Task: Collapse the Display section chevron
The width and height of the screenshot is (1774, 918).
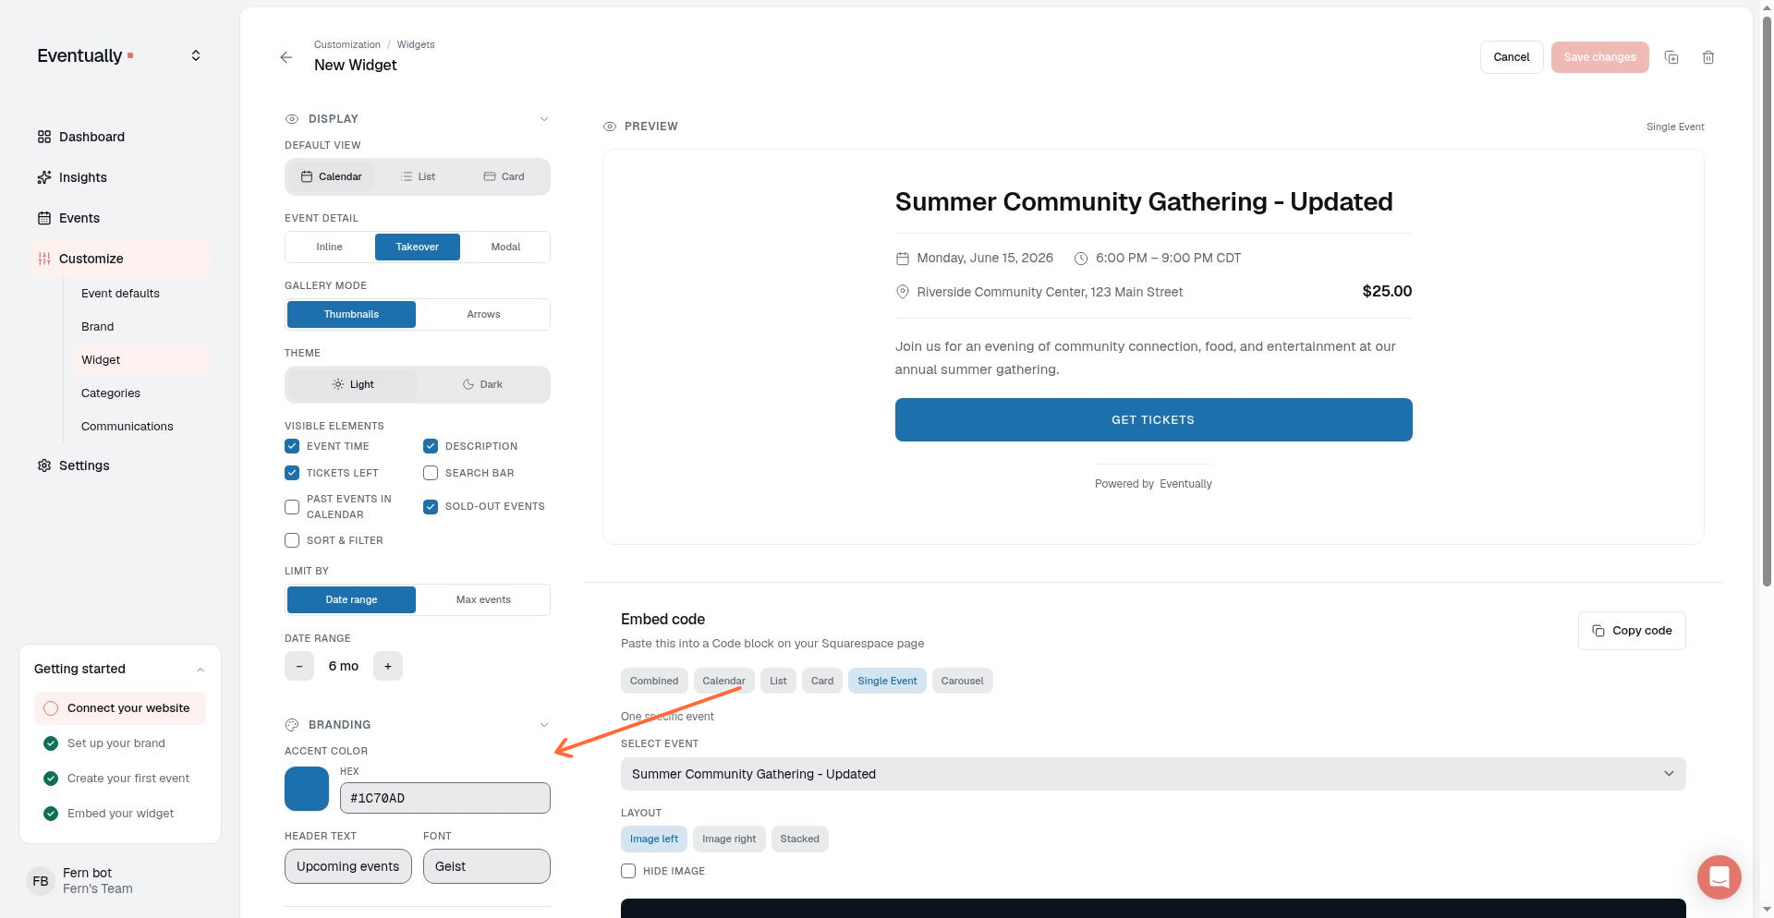Action: [544, 119]
